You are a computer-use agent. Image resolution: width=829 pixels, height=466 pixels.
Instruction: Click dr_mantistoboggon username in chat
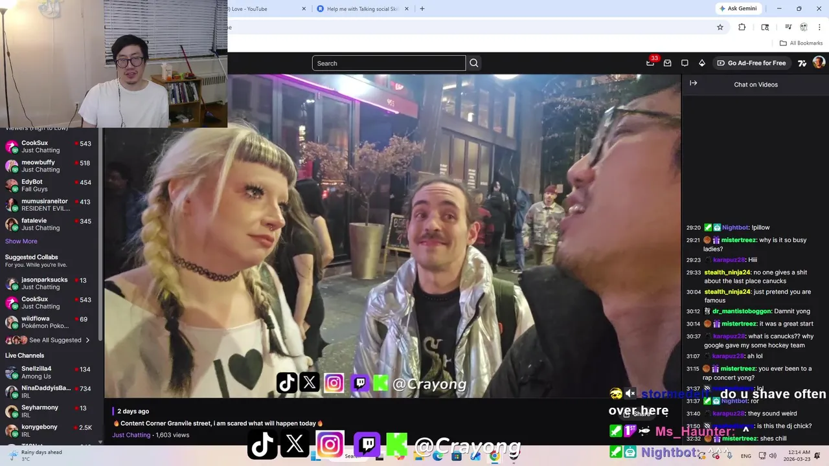[x=743, y=311]
